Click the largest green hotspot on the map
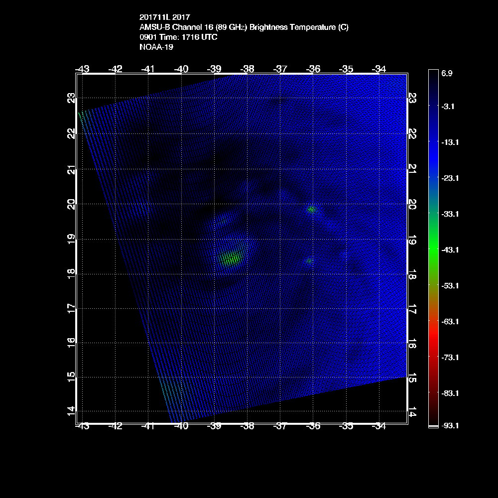The image size is (498, 498). (x=231, y=258)
